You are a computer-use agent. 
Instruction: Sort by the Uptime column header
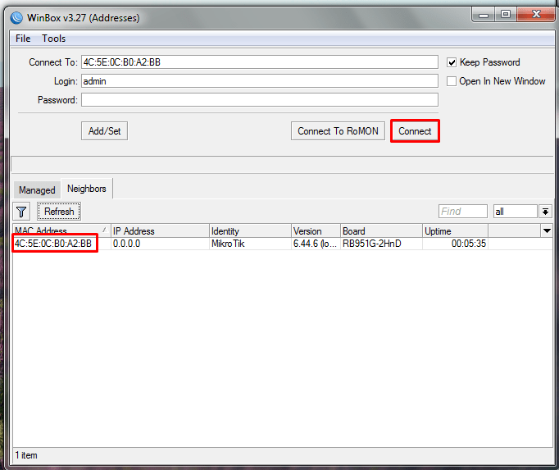[x=455, y=231]
